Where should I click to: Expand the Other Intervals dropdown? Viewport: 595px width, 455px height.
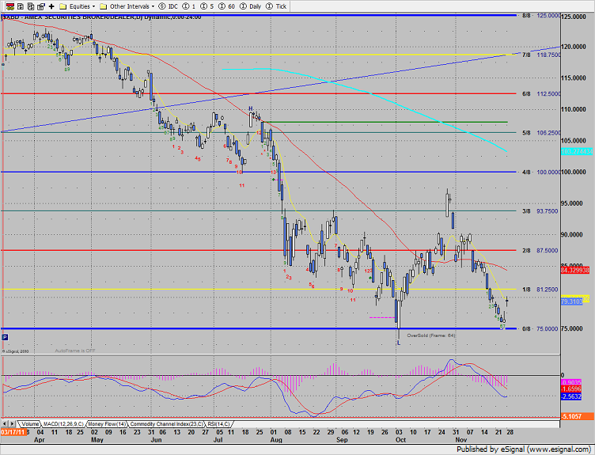coord(127,6)
